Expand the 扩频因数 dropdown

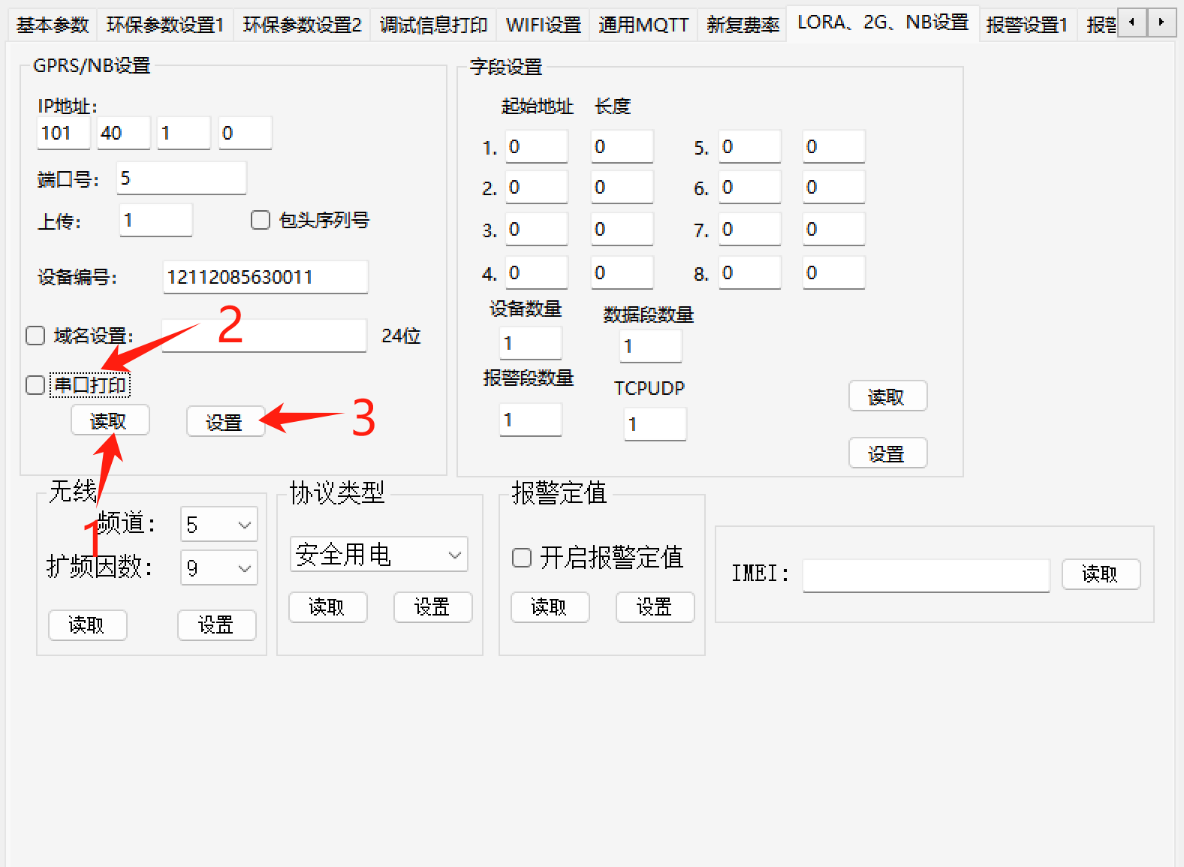pos(219,568)
